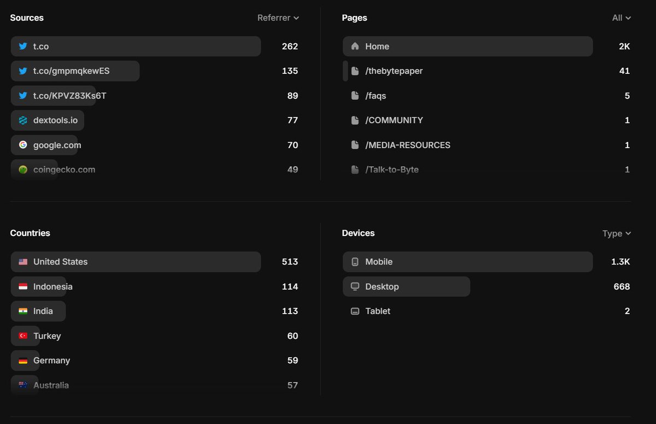The width and height of the screenshot is (656, 424).
Task: Click the Germany flag icon
Action: click(23, 361)
